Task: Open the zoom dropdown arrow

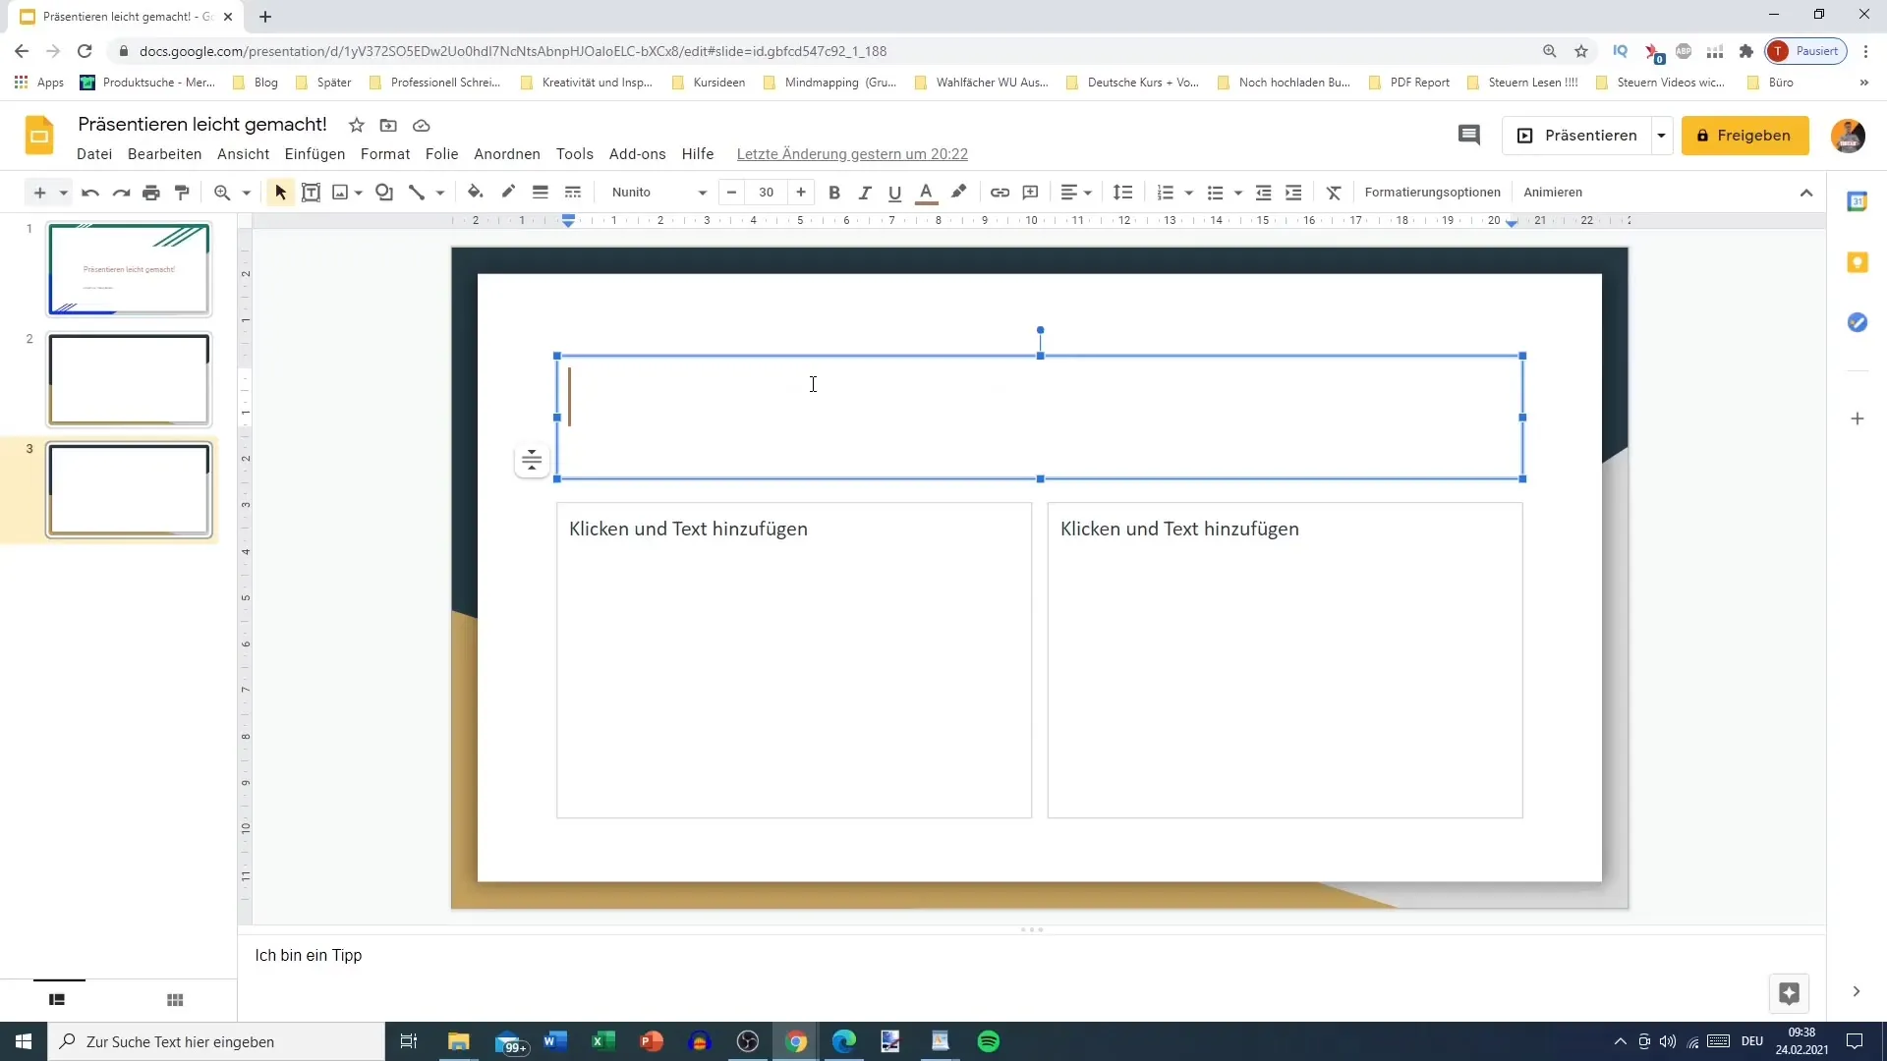Action: [247, 194]
